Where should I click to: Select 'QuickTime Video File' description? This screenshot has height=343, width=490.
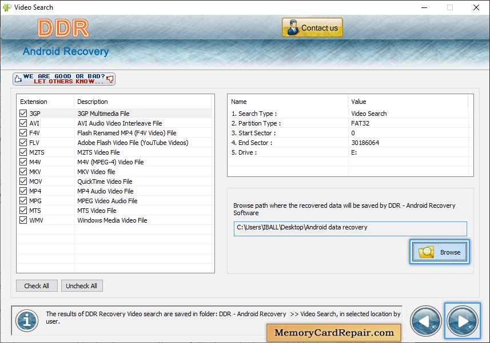(x=105, y=181)
